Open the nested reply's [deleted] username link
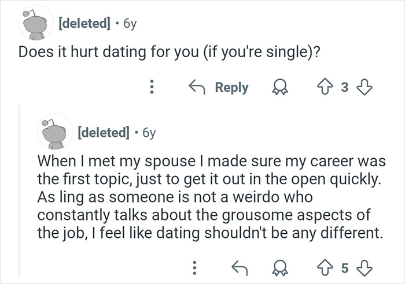 coord(104,133)
